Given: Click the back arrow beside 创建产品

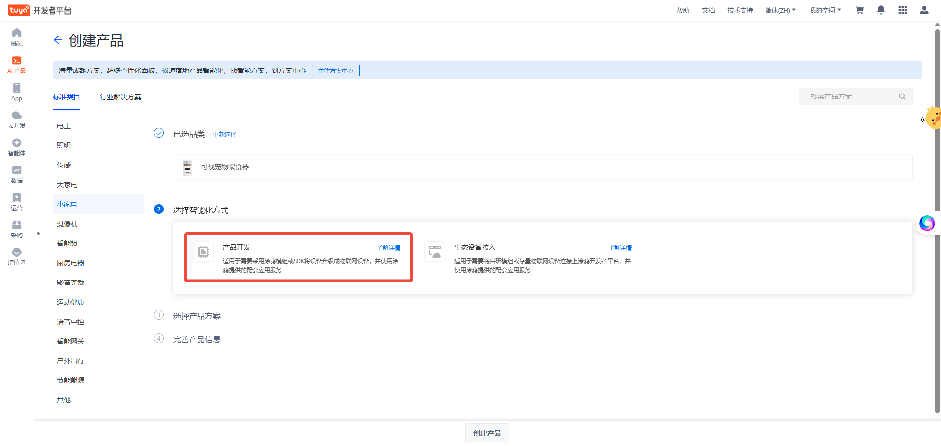Looking at the screenshot, I should point(58,40).
